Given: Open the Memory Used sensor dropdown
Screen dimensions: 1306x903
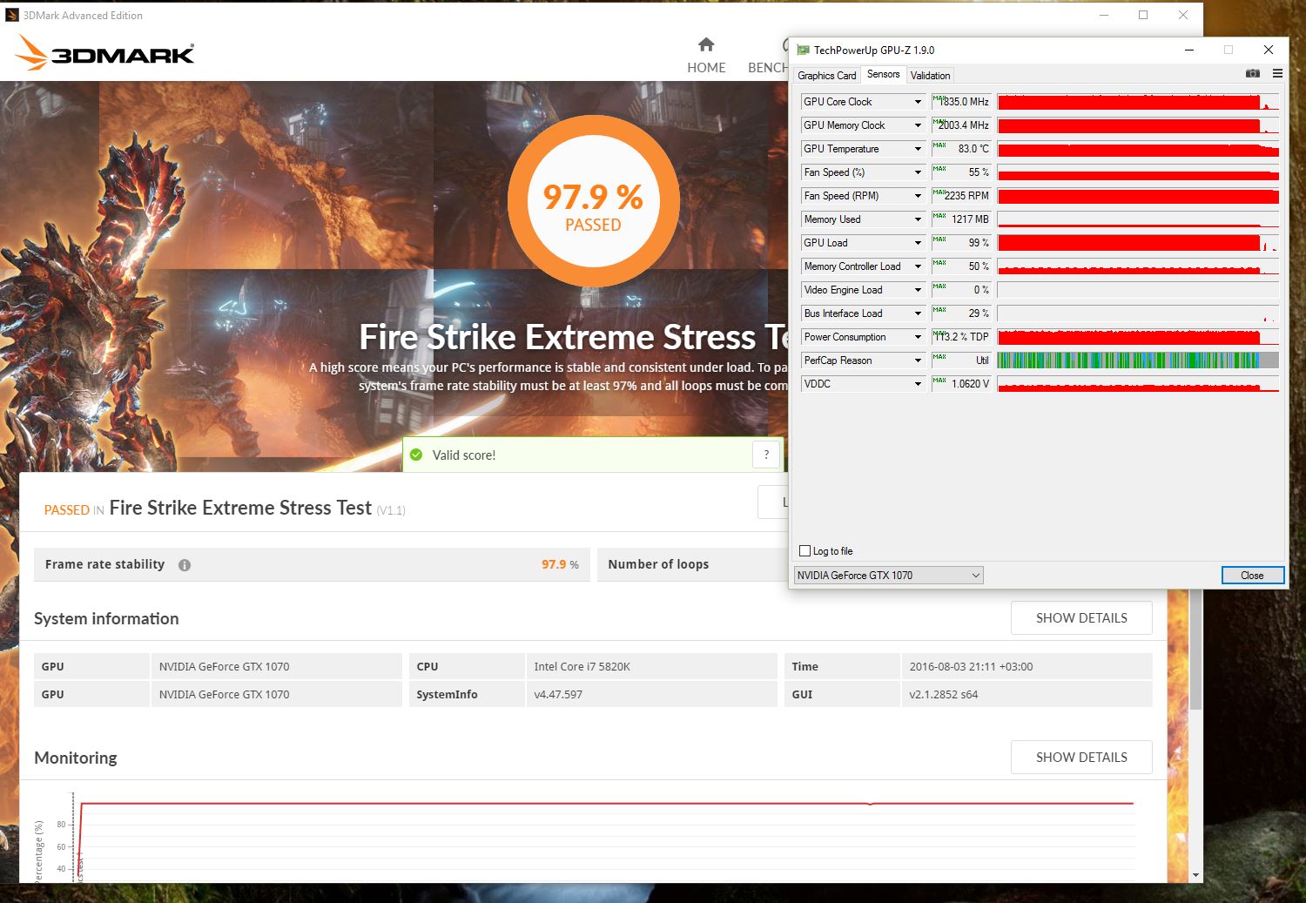Looking at the screenshot, I should click(x=918, y=219).
